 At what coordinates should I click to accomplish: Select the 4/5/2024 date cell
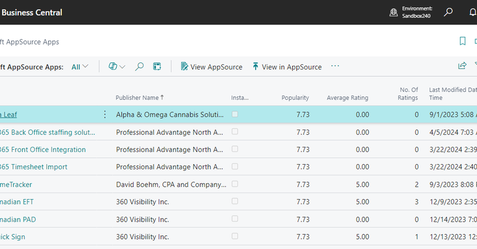coord(453,133)
